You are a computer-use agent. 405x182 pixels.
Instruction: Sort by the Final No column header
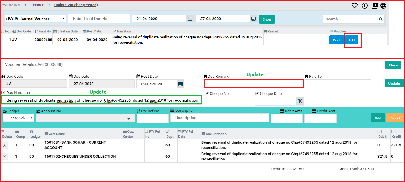tap(43, 31)
